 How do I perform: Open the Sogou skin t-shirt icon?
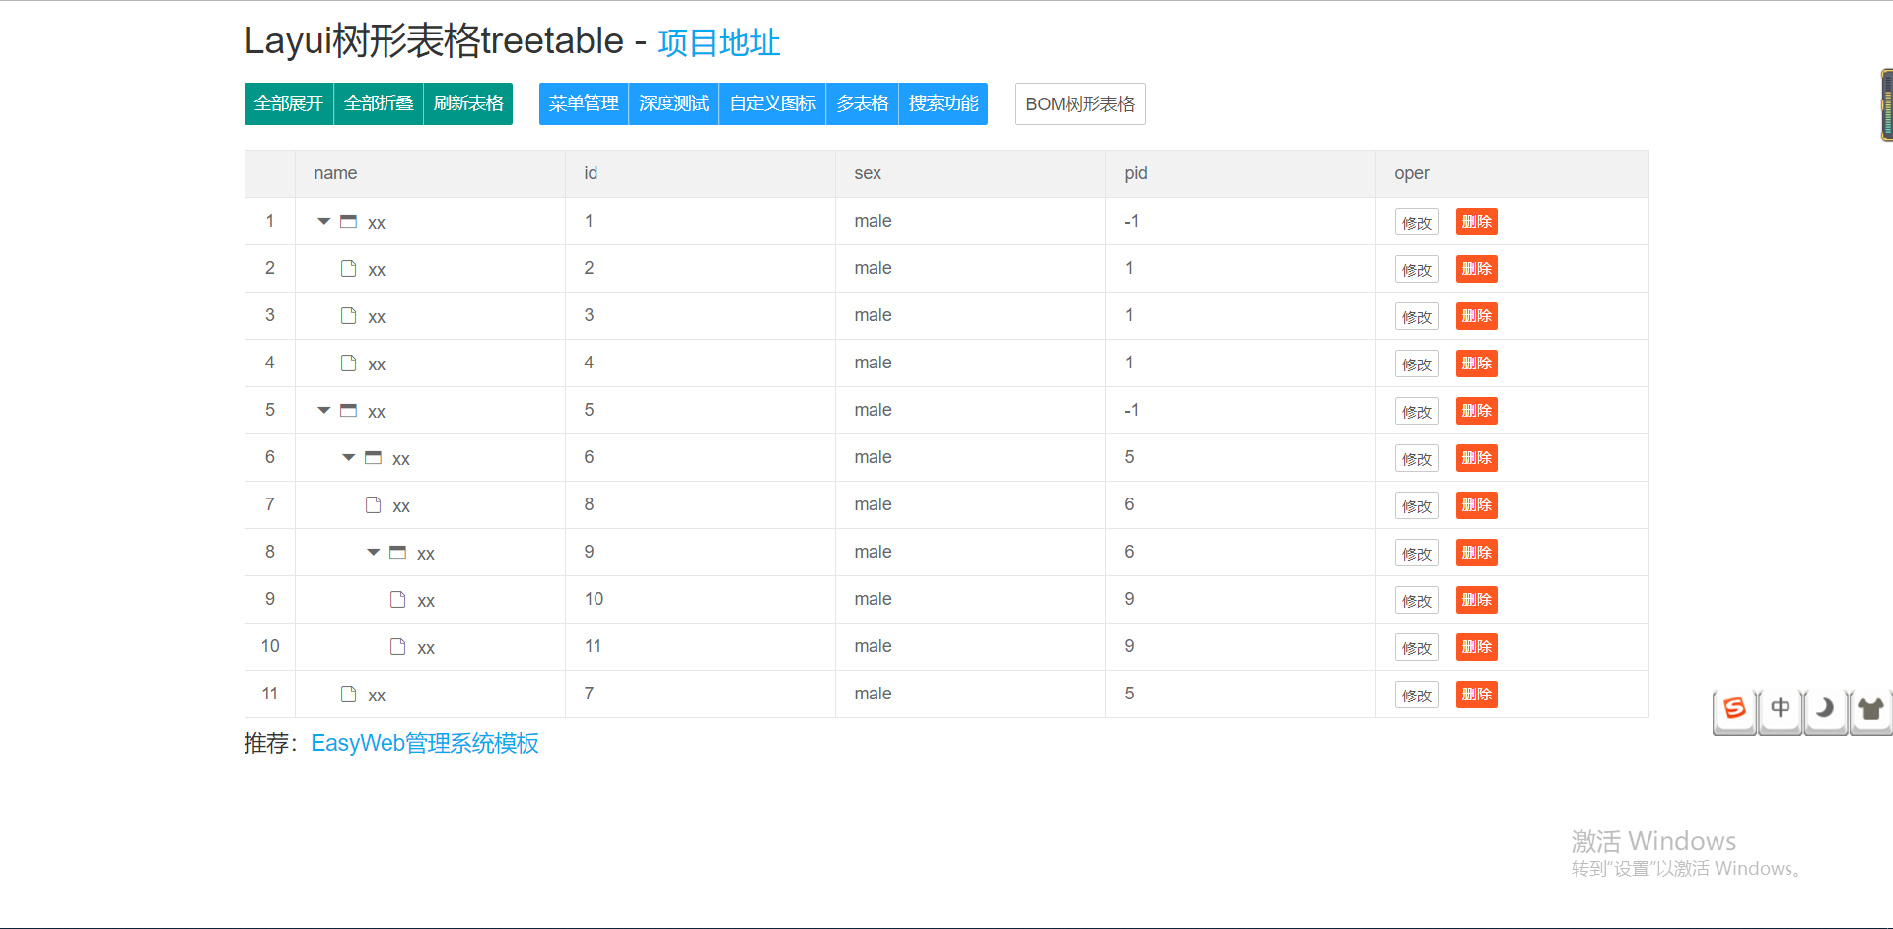tap(1870, 709)
